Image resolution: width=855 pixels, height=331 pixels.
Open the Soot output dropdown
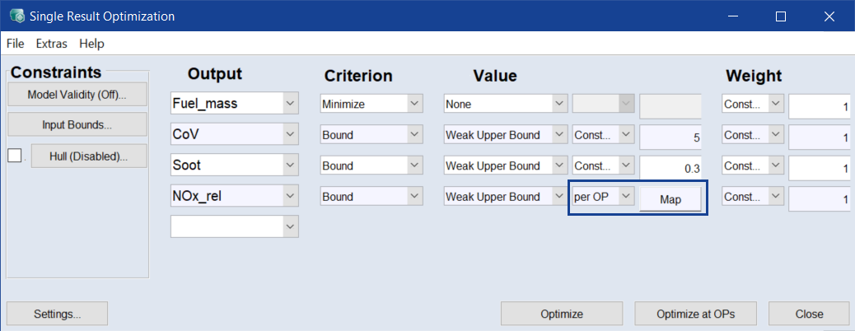point(289,166)
